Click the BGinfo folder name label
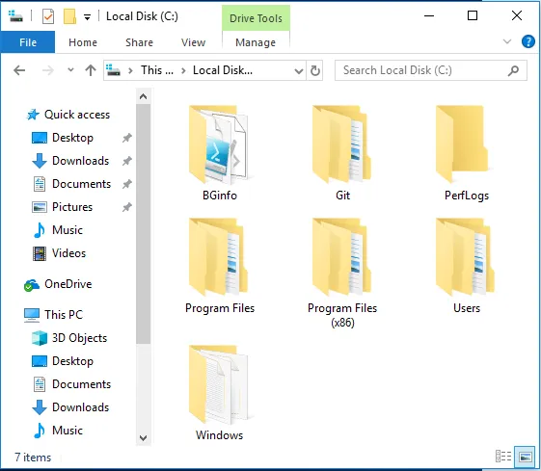Image resolution: width=541 pixels, height=471 pixels. [x=220, y=196]
